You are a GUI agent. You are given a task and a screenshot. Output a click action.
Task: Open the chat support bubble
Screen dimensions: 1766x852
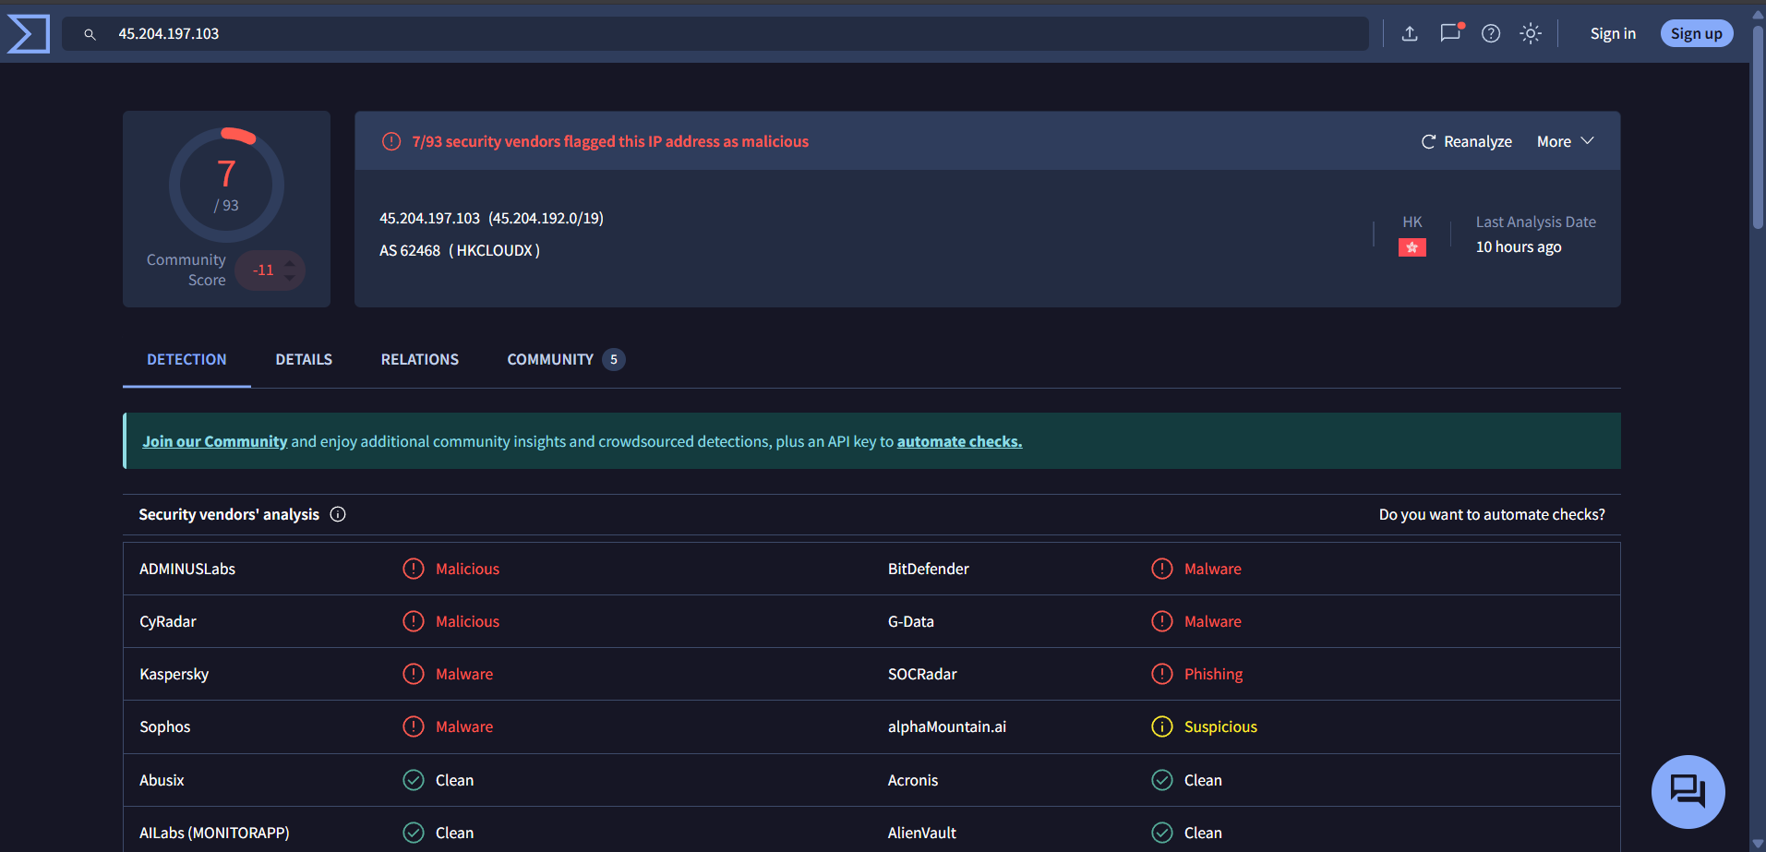[1688, 791]
